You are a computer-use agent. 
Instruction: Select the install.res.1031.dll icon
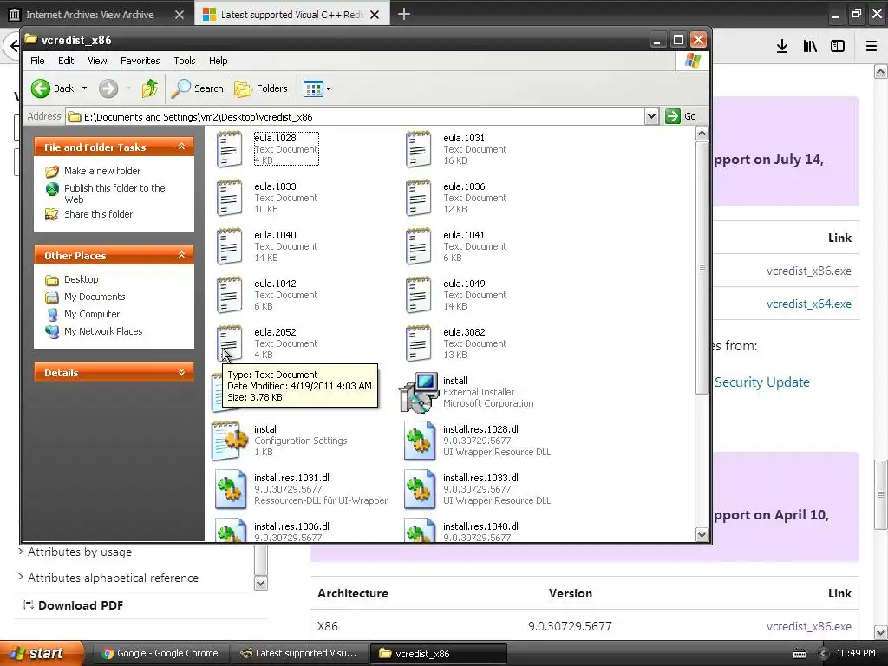(x=229, y=489)
